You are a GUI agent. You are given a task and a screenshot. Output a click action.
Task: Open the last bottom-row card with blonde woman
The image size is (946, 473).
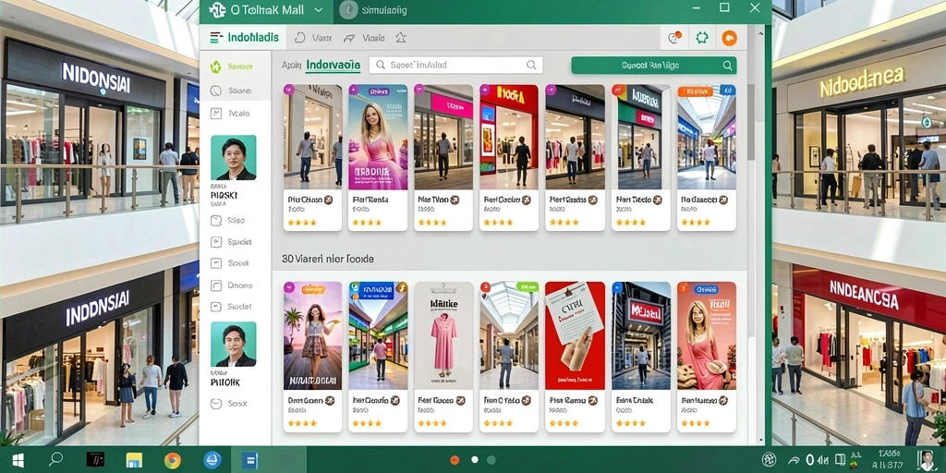707,358
